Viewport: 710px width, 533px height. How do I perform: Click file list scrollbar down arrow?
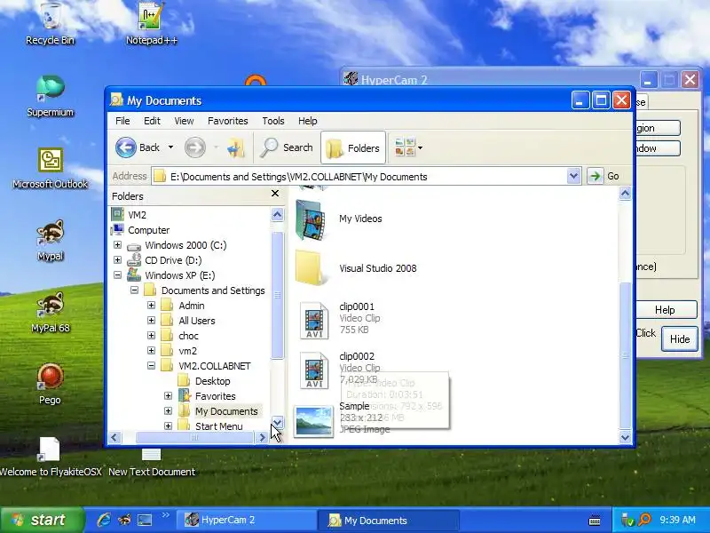click(625, 437)
